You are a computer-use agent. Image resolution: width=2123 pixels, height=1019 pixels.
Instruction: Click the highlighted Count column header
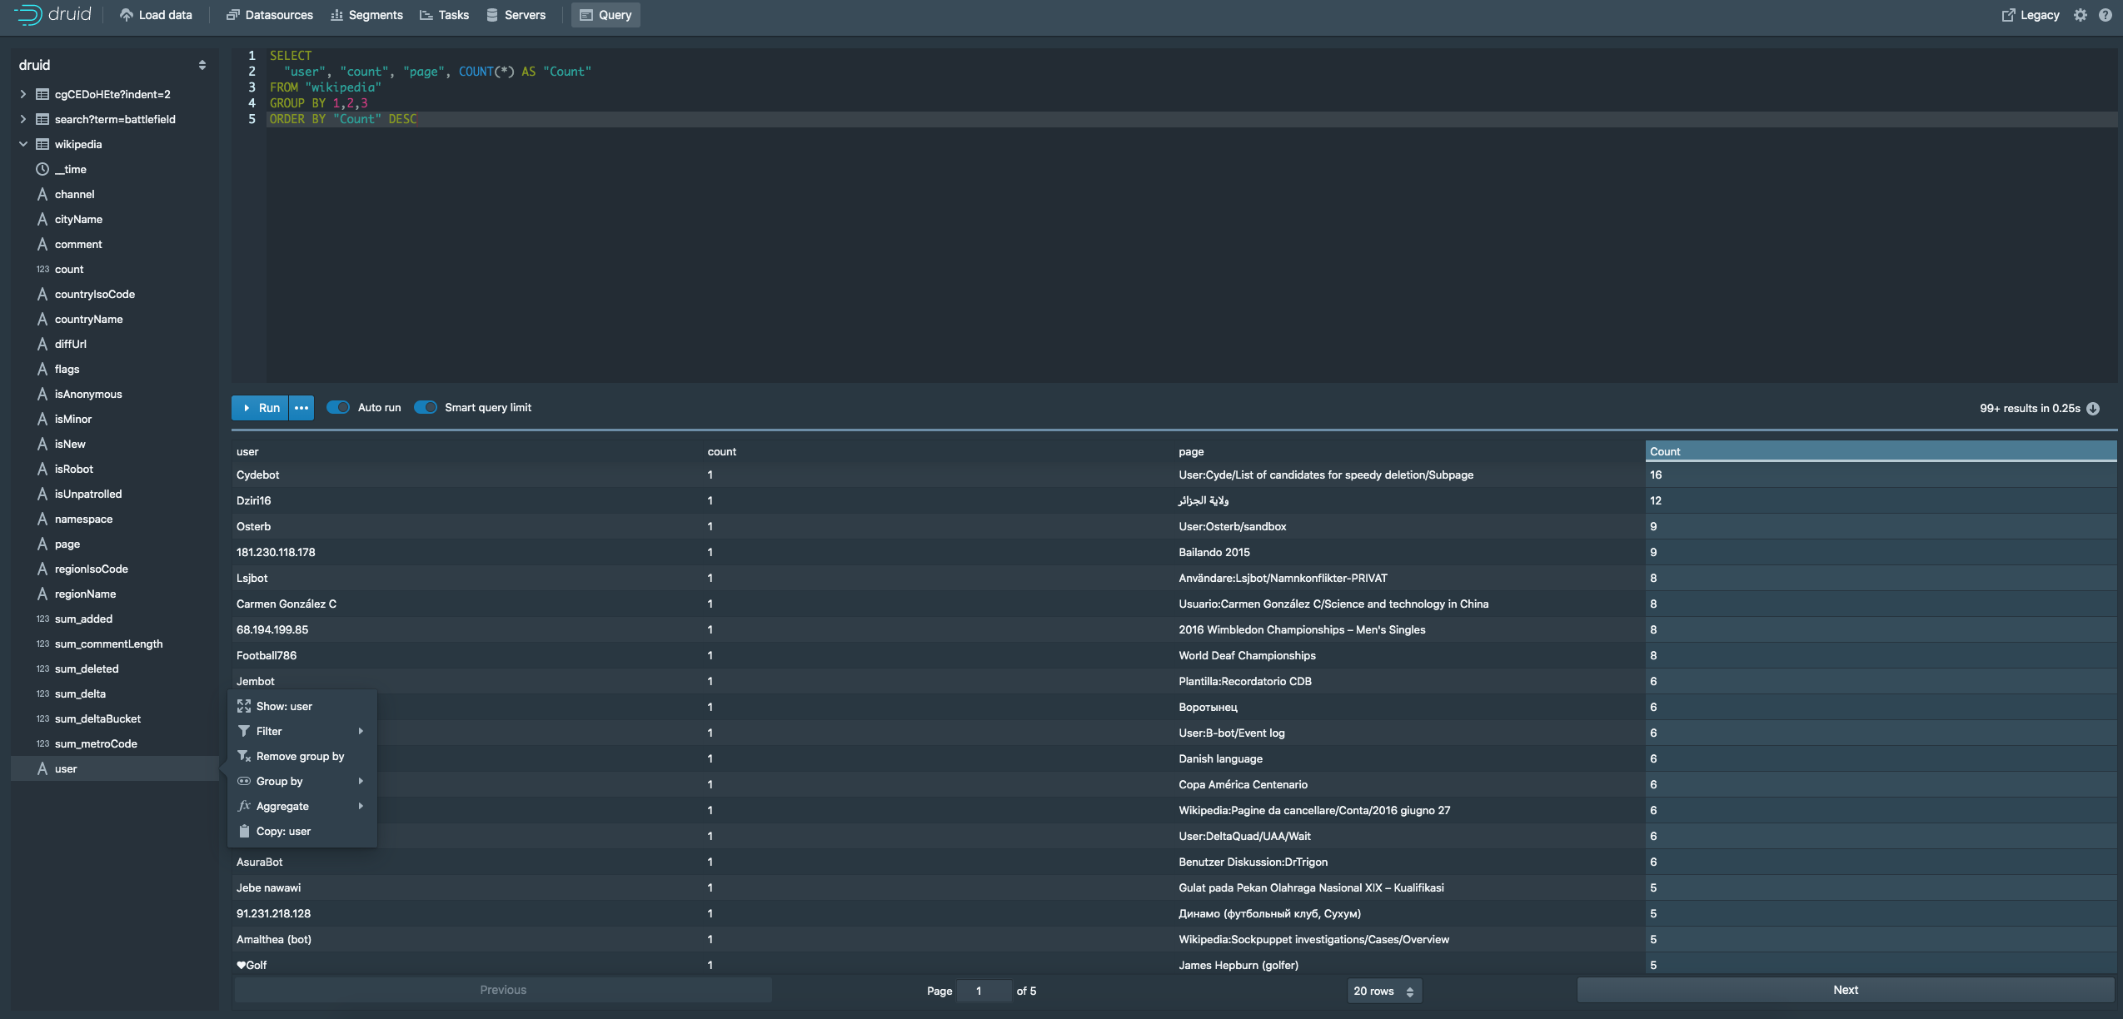coord(1881,451)
